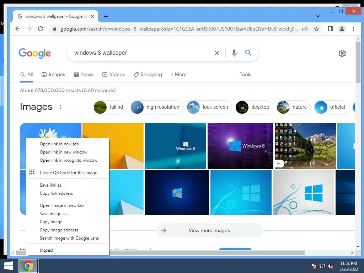This screenshot has height=273, width=364.
Task: Go back to the previous page
Action: (18, 29)
